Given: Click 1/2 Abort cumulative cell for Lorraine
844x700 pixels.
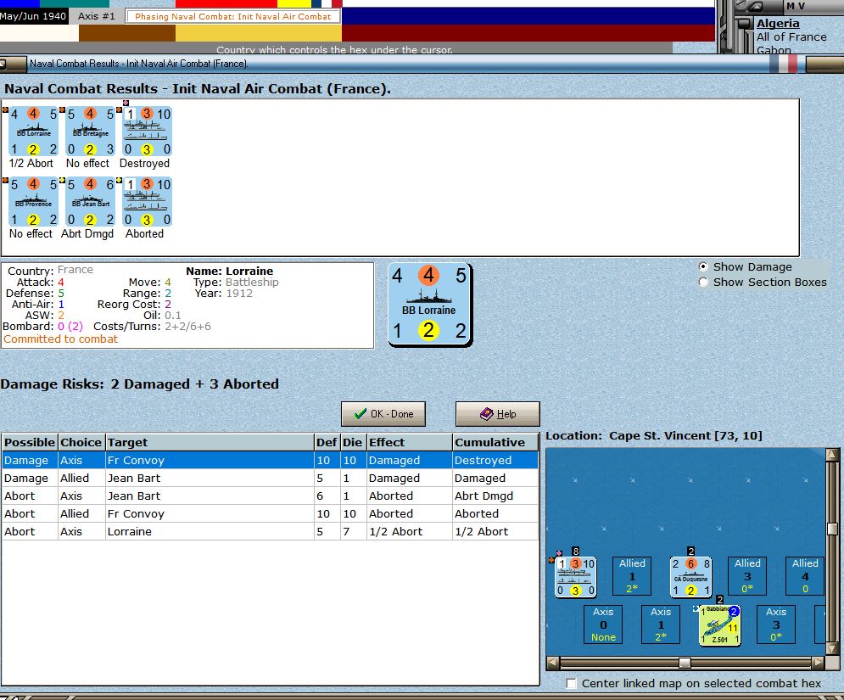Looking at the screenshot, I should (495, 531).
